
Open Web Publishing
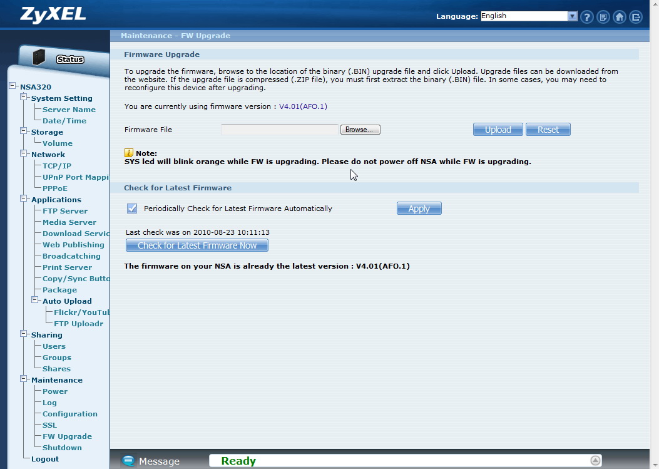[73, 245]
